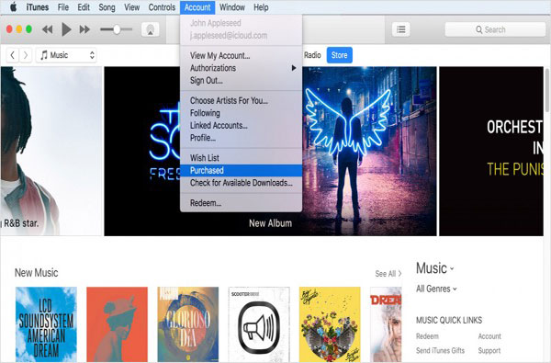Image resolution: width=551 pixels, height=363 pixels.
Task: Skip forward to next track
Action: (x=84, y=29)
